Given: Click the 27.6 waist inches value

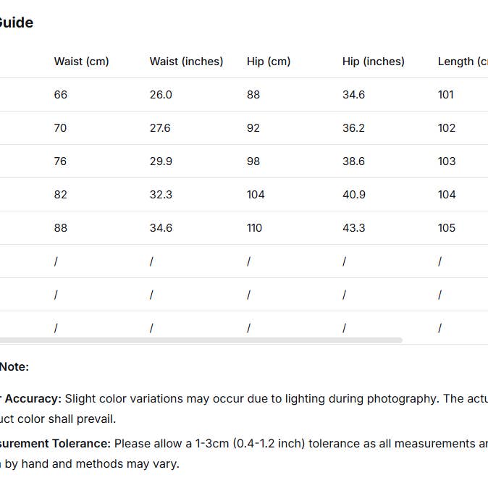Looking at the screenshot, I should tap(161, 128).
